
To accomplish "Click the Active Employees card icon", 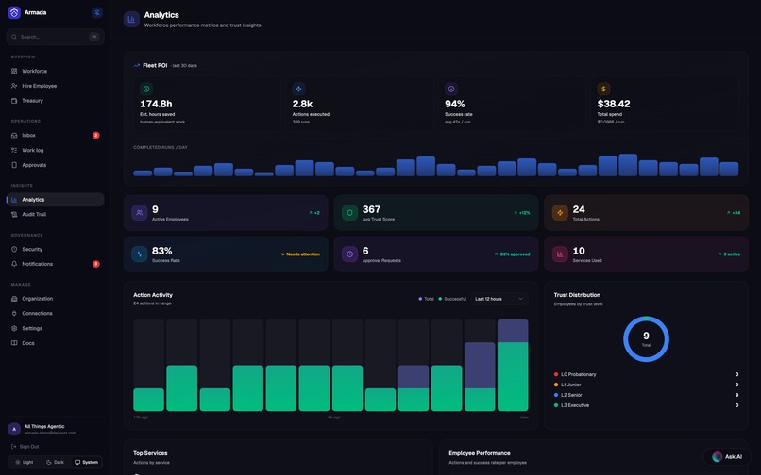I will click(140, 213).
